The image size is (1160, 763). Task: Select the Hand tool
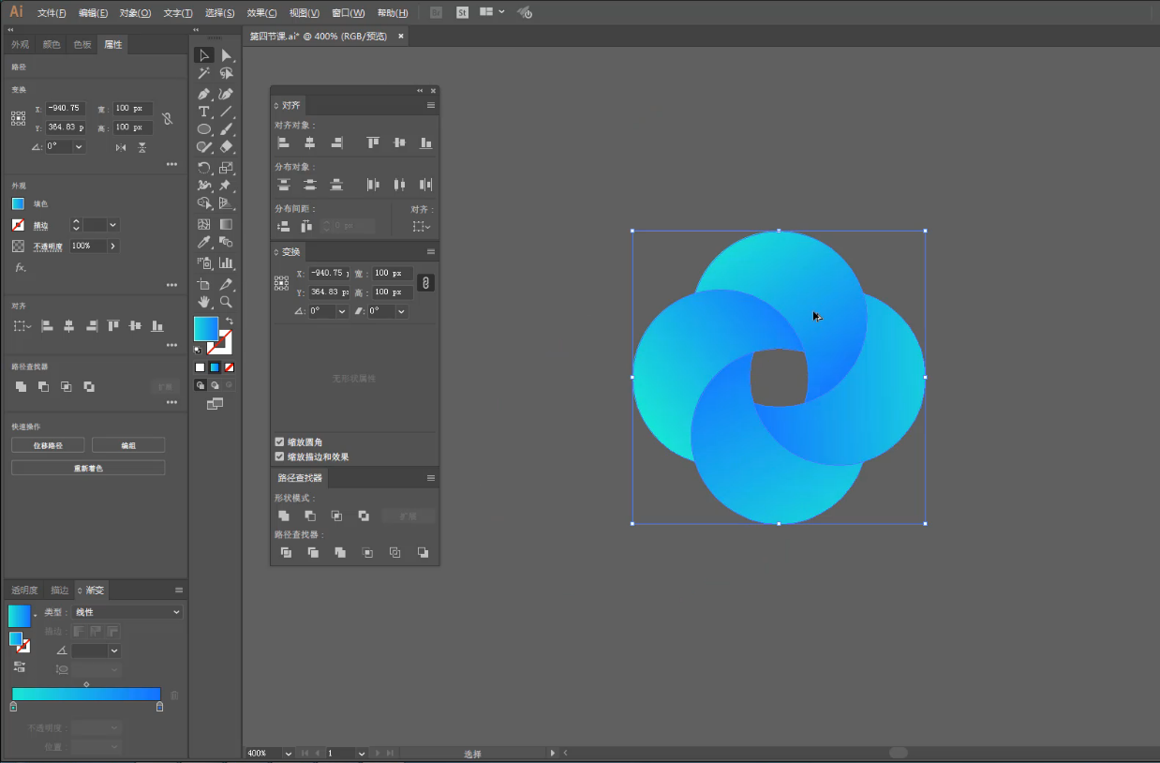tap(204, 302)
